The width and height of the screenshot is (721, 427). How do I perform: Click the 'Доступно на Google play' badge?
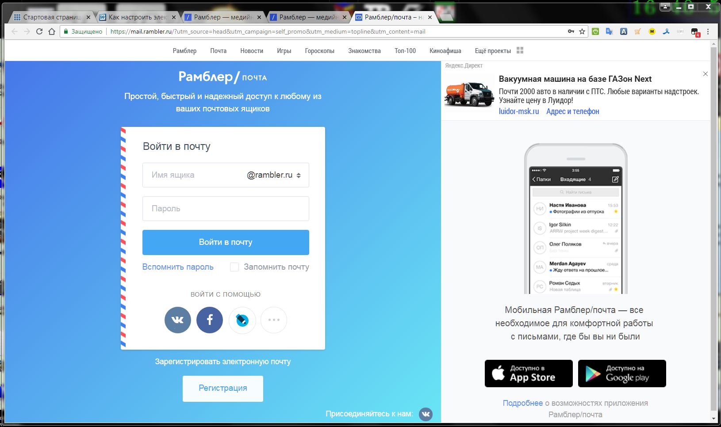click(x=622, y=374)
